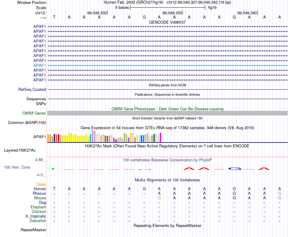Click the light-blue highlighted APAF1 transcript label
This screenshot has height=237, width=288.
click(39, 65)
